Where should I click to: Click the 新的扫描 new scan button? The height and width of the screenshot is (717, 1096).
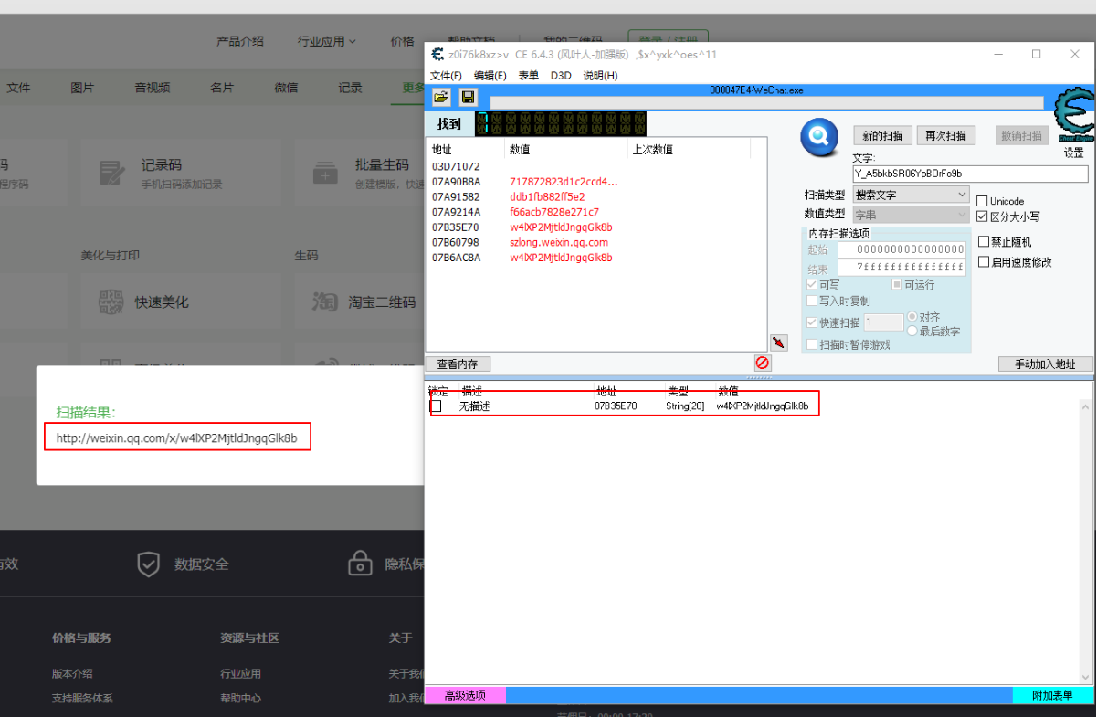pos(882,135)
